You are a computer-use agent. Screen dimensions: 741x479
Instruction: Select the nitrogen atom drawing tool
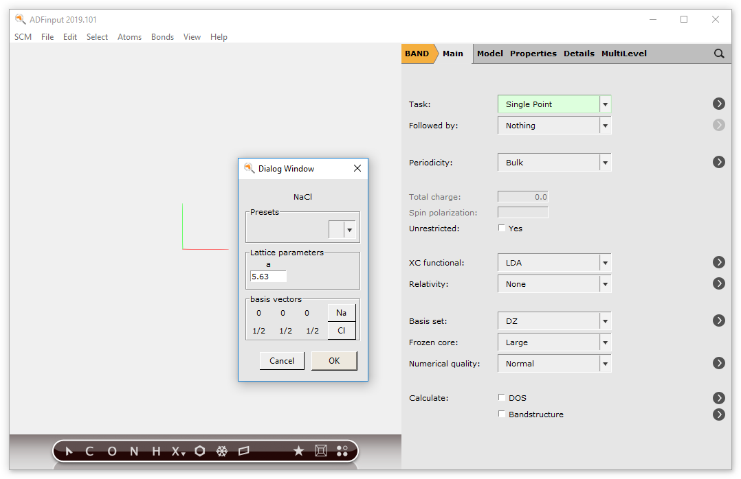point(133,451)
